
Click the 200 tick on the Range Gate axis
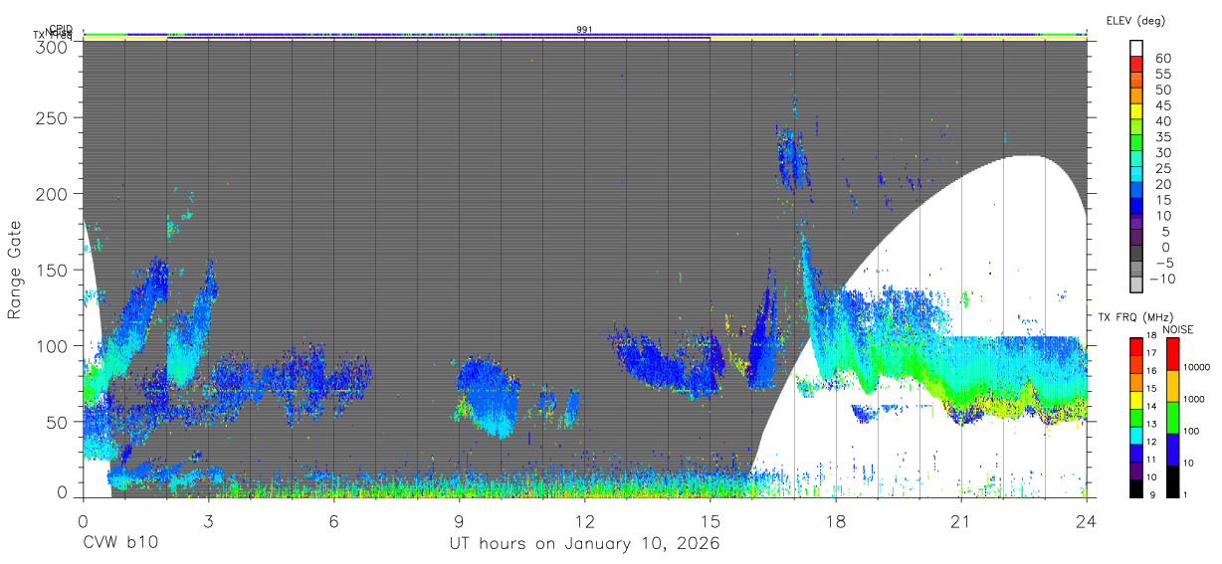(x=53, y=193)
